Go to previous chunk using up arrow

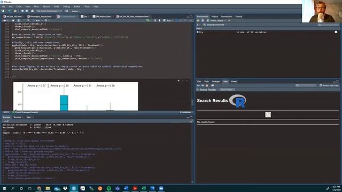tap(155, 20)
